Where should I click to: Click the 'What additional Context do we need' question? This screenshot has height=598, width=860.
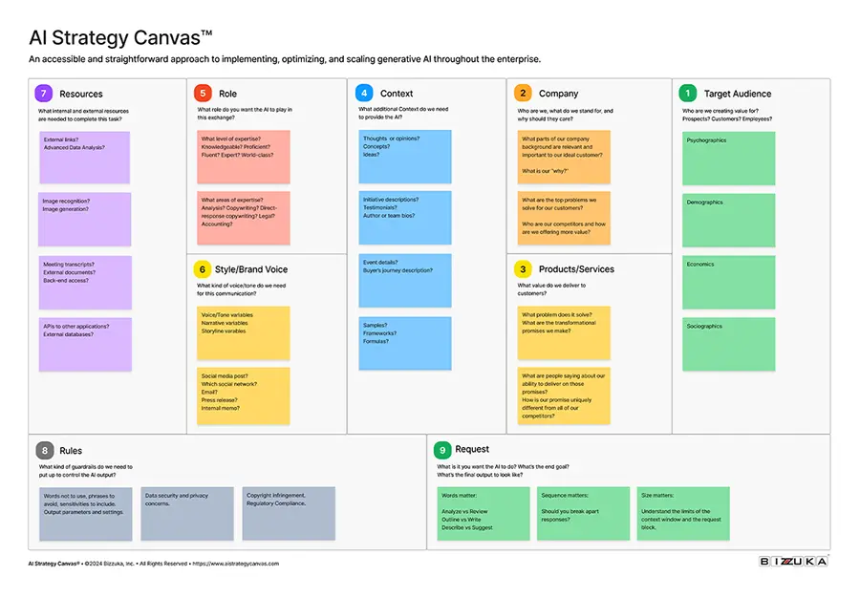click(403, 113)
